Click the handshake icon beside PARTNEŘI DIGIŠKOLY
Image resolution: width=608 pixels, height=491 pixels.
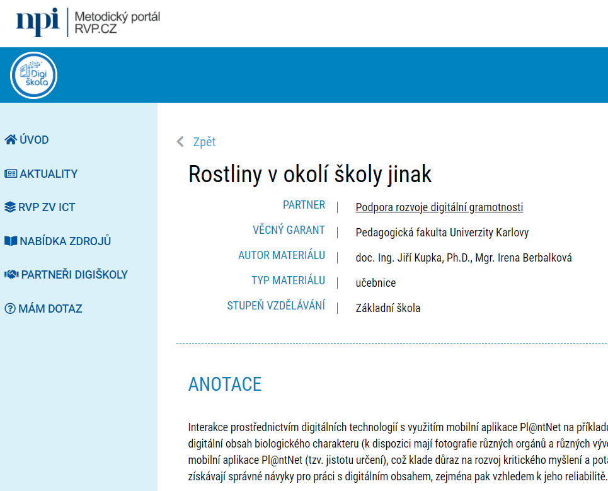(11, 275)
